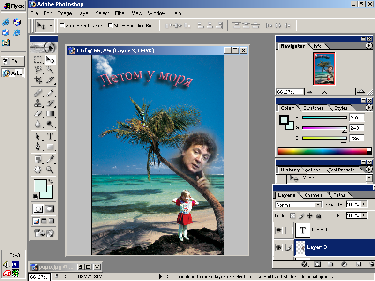
Task: Click the color spectrum ramp
Action: click(x=324, y=151)
